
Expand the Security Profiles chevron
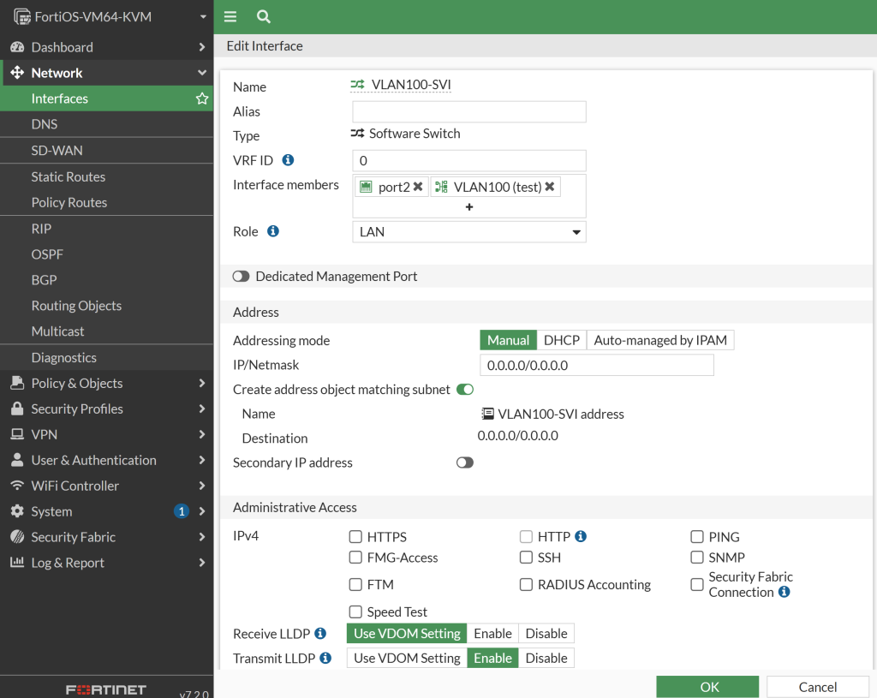pos(202,409)
